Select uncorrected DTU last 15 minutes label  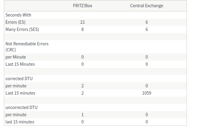(20, 122)
